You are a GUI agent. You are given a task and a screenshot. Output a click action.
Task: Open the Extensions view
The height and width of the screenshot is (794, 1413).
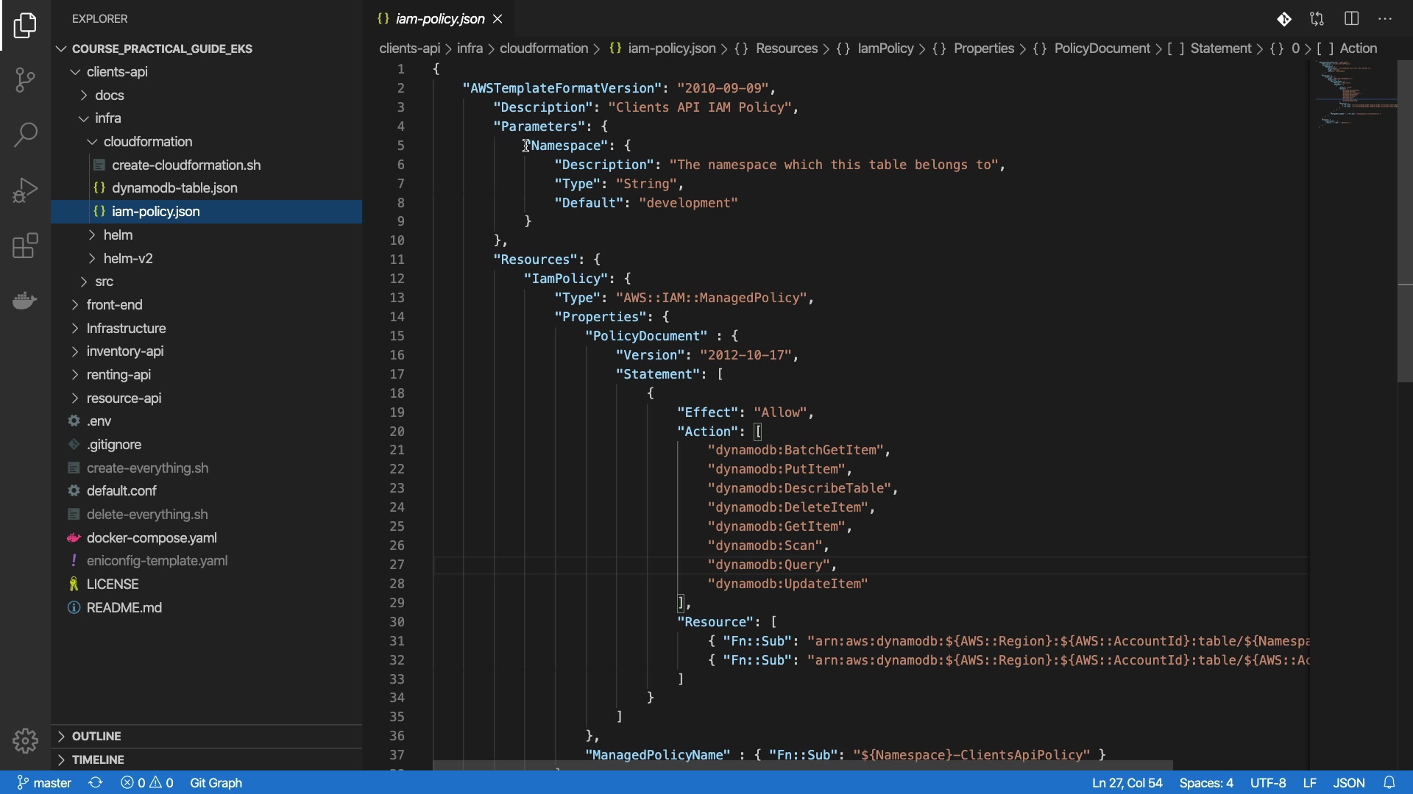coord(25,246)
